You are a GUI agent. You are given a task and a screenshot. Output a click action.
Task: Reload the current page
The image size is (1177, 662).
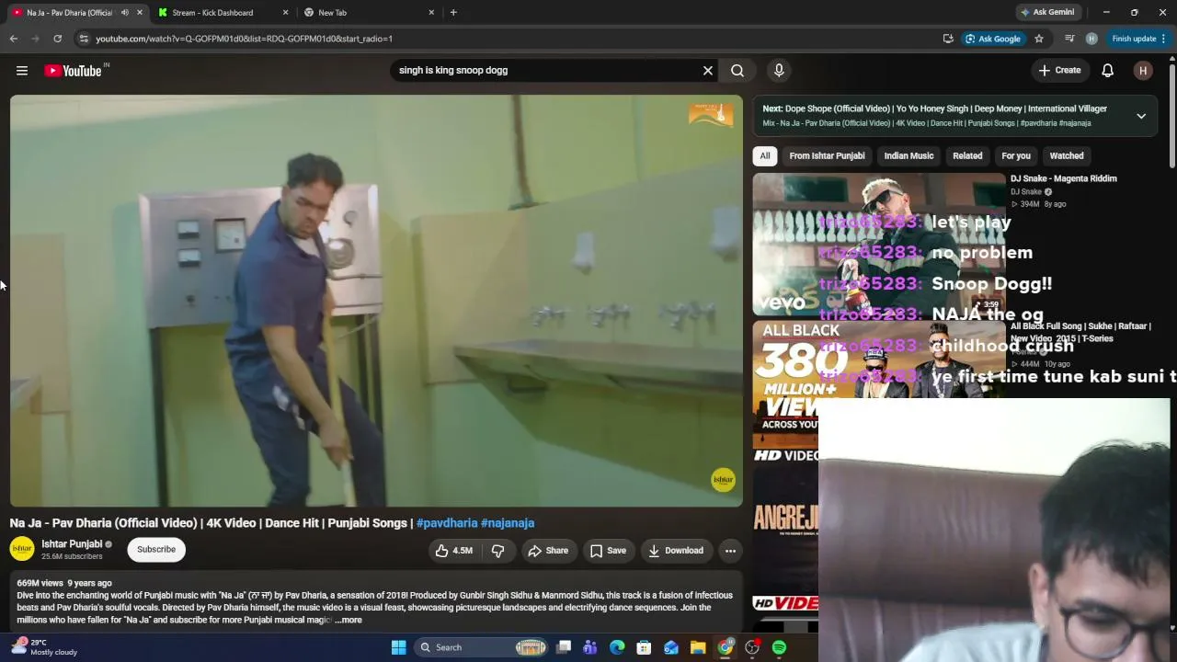[x=57, y=39]
